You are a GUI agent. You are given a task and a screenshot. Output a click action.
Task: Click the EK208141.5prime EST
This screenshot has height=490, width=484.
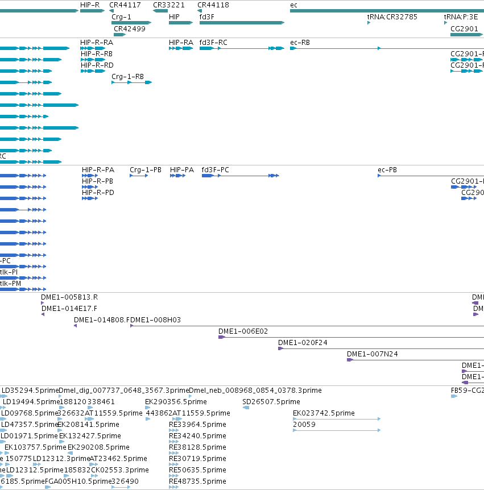tap(60, 430)
